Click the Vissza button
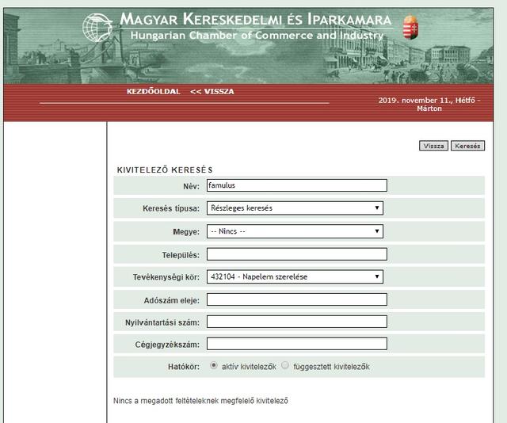The height and width of the screenshot is (423, 507). coord(433,146)
